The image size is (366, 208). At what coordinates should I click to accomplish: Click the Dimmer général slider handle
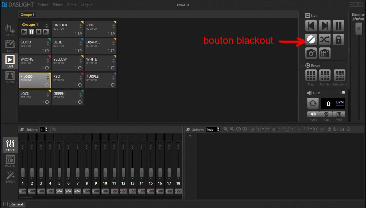[359, 29]
